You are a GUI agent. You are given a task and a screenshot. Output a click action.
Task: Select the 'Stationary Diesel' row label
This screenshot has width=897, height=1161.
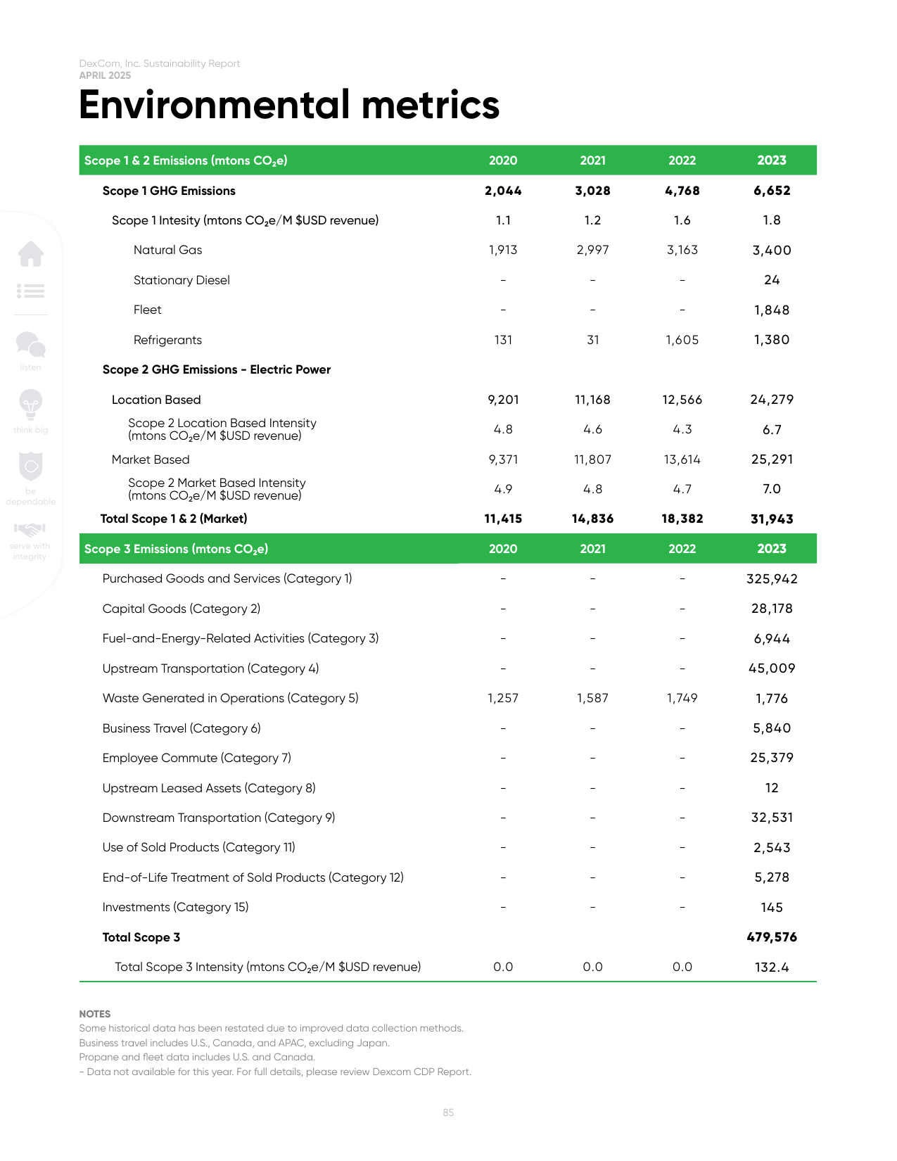(182, 280)
